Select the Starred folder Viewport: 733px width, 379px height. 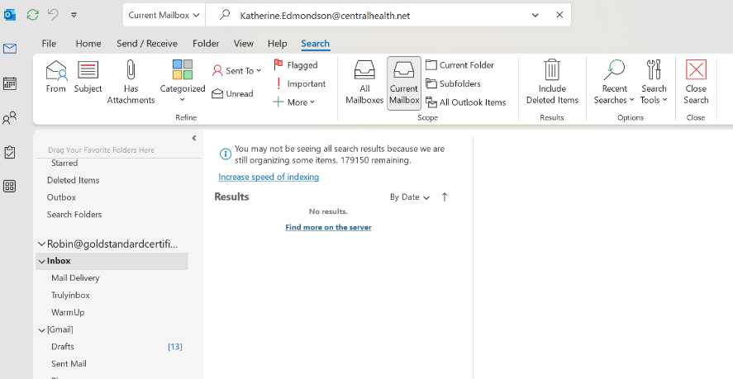[64, 163]
